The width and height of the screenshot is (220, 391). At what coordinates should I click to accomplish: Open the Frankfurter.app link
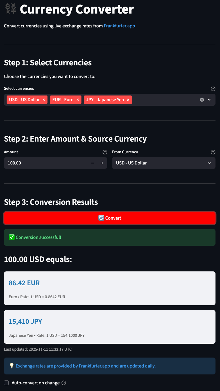pyautogui.click(x=119, y=26)
